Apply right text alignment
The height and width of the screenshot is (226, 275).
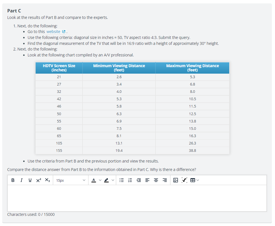[x=164, y=180]
